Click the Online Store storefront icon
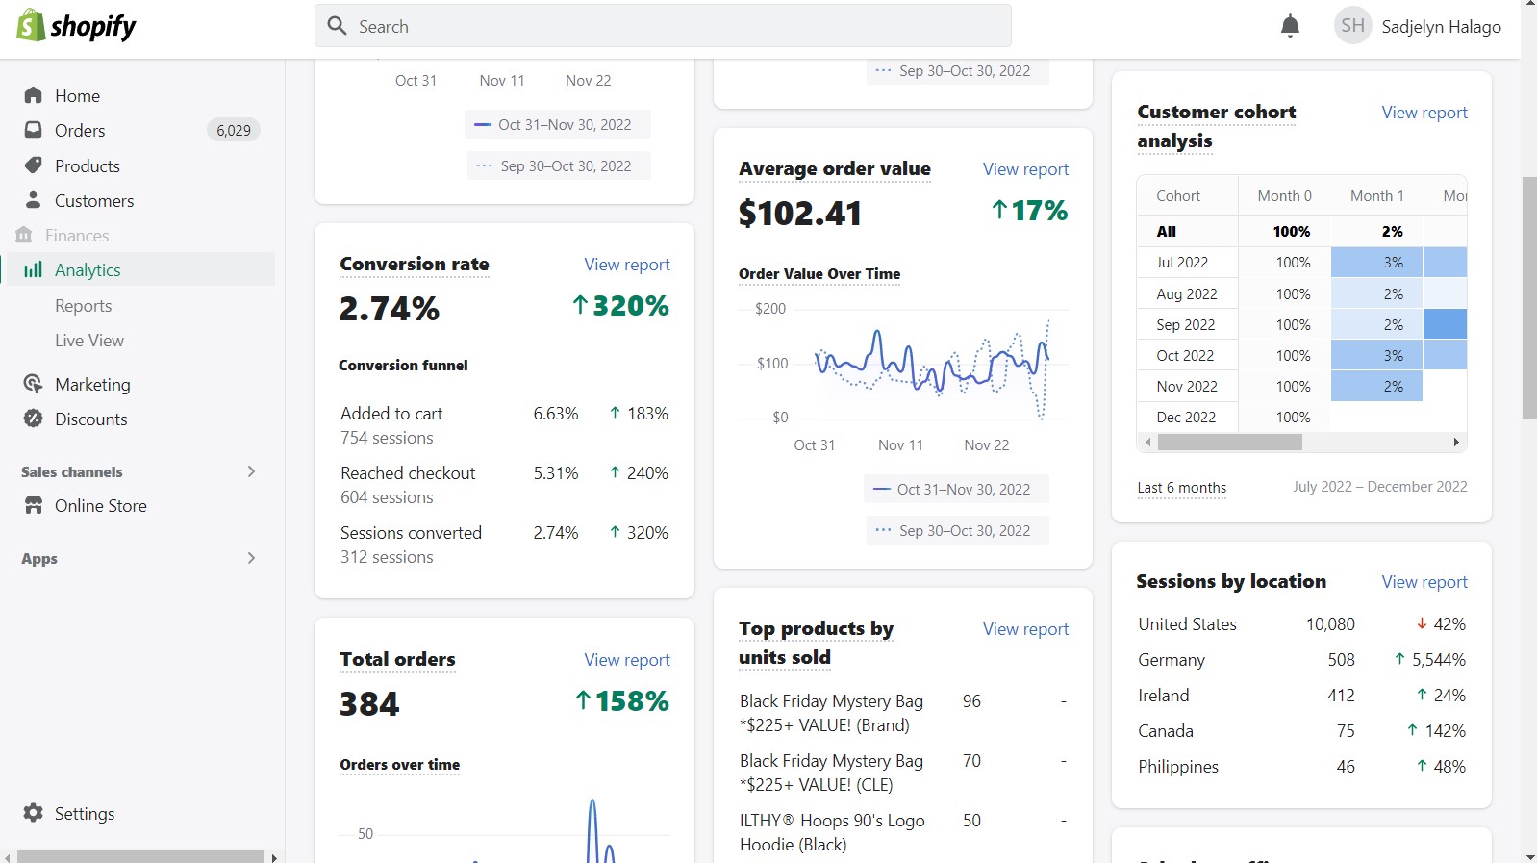 34,505
